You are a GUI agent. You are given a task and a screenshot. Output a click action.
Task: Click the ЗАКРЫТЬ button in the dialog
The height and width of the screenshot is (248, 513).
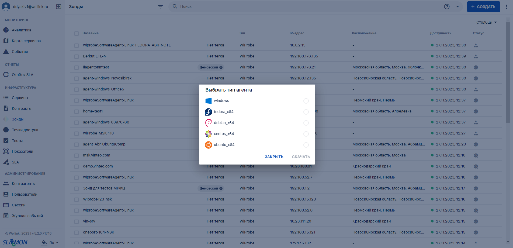click(x=274, y=157)
